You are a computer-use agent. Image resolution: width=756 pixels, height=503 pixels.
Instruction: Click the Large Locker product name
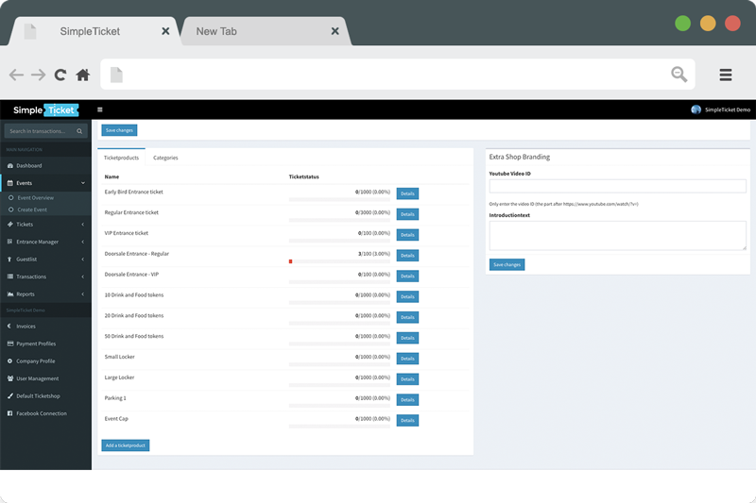(x=119, y=377)
